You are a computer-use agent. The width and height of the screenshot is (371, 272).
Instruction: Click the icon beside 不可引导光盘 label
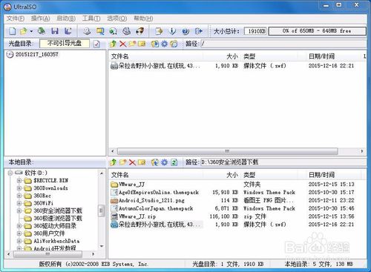coord(96,44)
